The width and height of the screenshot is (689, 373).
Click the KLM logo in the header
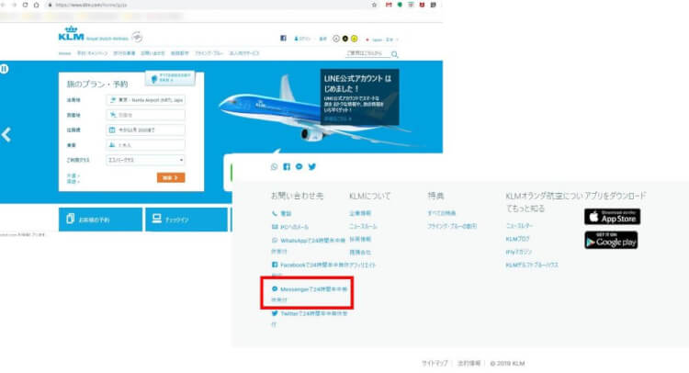tap(71, 34)
